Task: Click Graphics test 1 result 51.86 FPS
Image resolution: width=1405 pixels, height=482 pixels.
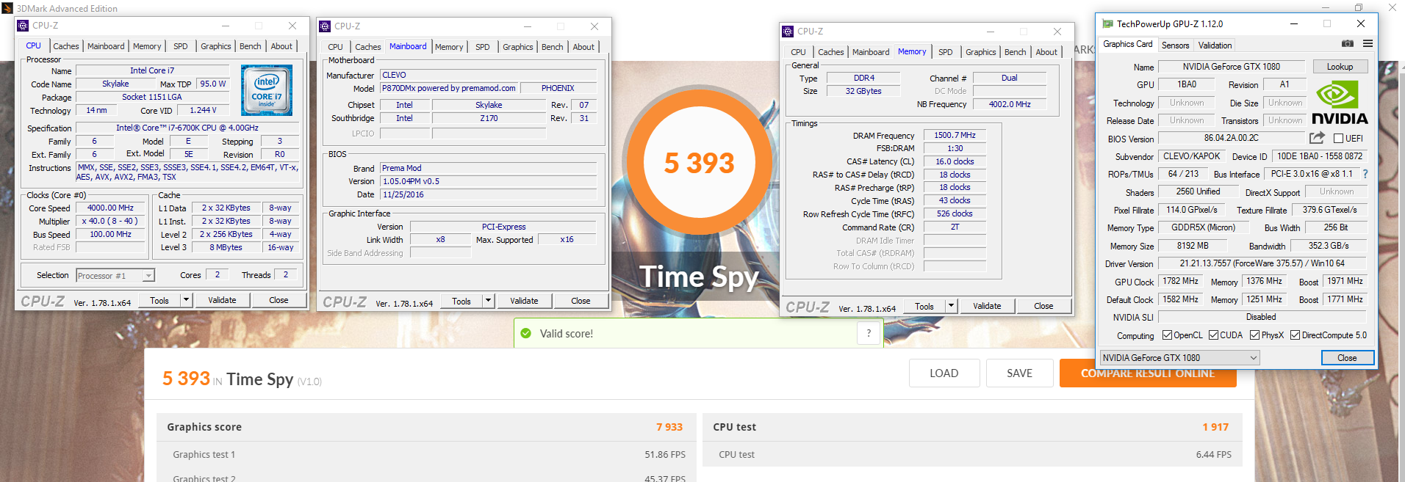Action: click(x=665, y=454)
